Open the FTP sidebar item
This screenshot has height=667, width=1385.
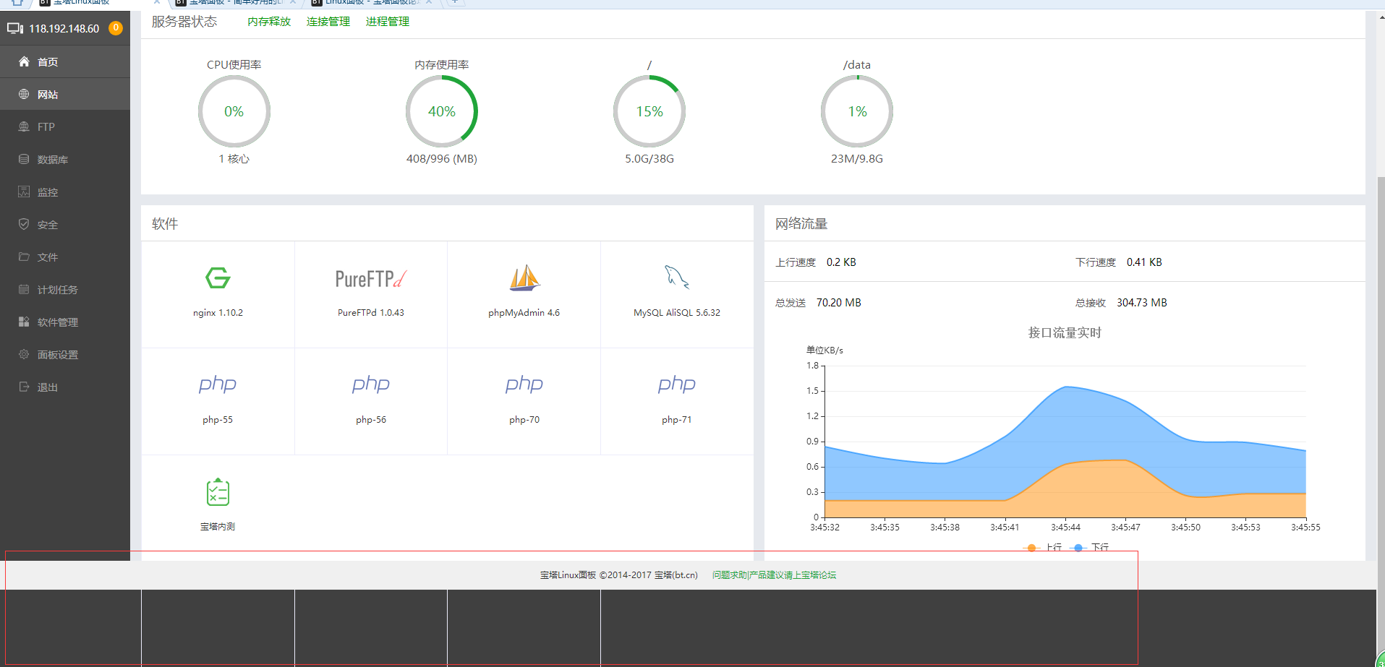65,126
